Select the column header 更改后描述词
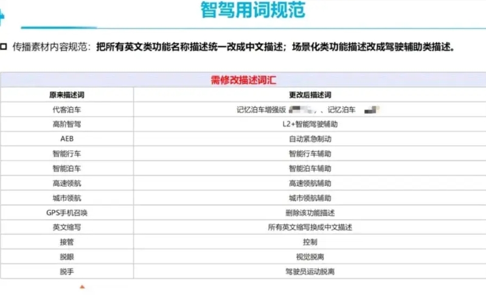 [x=310, y=95]
